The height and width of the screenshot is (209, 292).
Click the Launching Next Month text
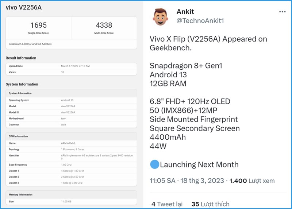click(x=199, y=165)
